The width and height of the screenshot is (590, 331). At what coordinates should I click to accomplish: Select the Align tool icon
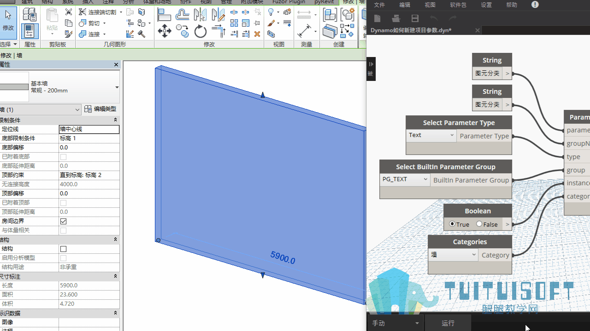165,15
